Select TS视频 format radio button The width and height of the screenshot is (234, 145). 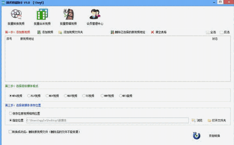84,96
